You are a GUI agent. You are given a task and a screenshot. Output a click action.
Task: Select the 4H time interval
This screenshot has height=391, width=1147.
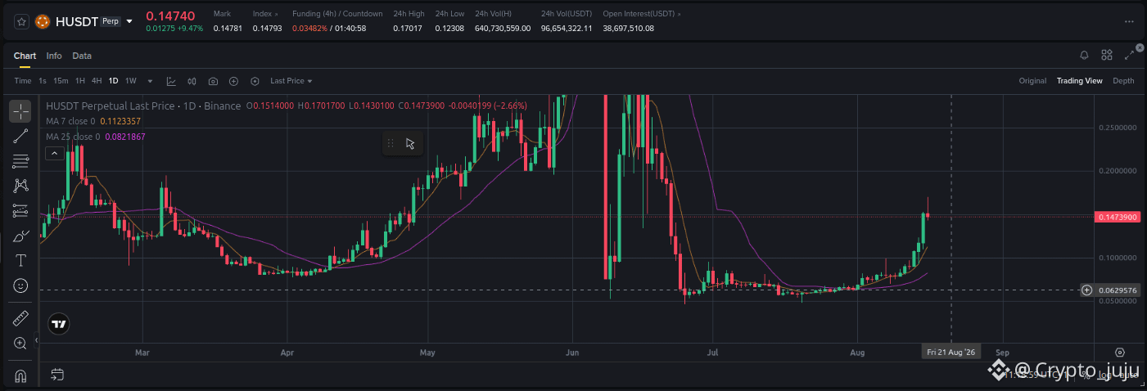[x=97, y=81]
